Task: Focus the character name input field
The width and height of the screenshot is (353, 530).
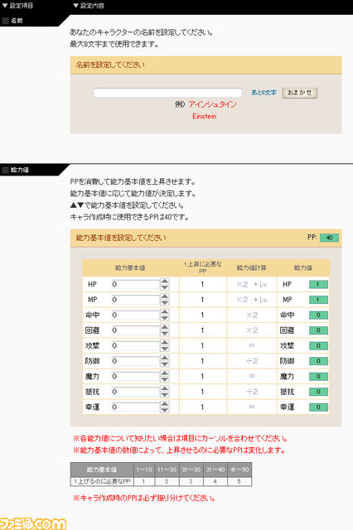Action: pyautogui.click(x=167, y=93)
